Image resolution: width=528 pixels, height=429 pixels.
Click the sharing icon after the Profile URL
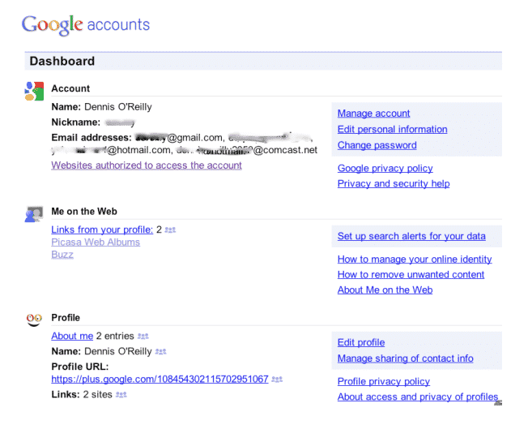point(277,379)
